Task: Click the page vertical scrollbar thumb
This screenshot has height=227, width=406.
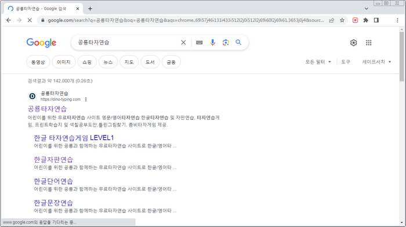Action: (x=401, y=56)
